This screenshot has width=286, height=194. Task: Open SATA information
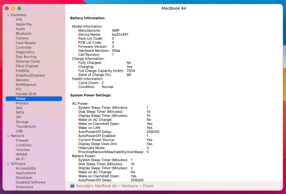20,112
